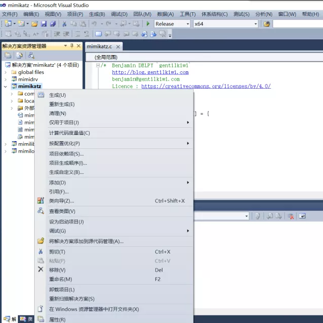Click the Save All toolbar icon
This screenshot has height=323, width=323.
[53, 24]
